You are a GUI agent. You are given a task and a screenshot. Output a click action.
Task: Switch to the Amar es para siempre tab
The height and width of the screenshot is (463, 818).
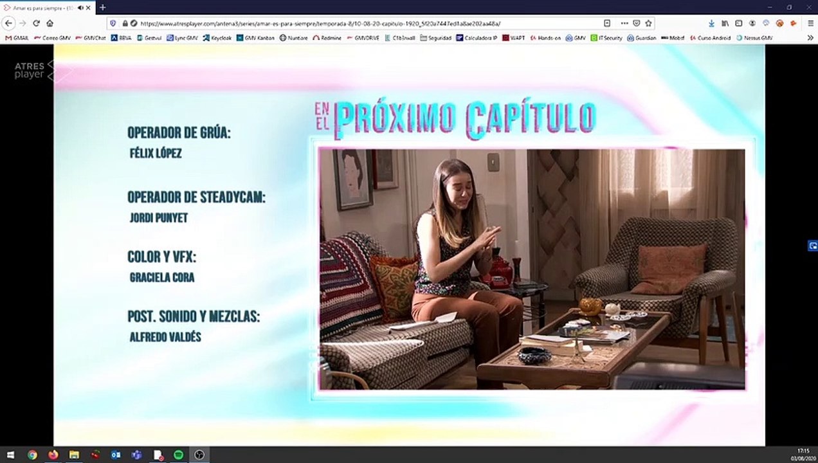[48, 7]
